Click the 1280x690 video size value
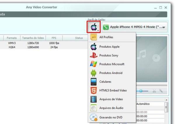175x124 pixels. coord(33,47)
